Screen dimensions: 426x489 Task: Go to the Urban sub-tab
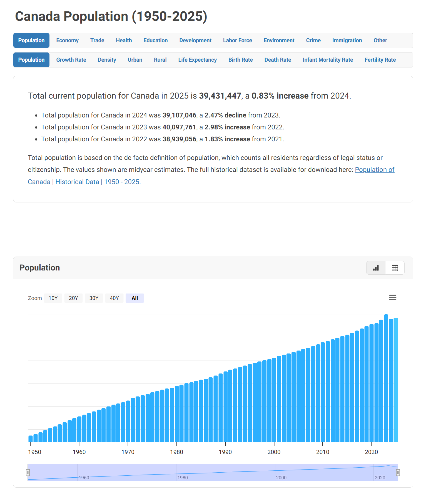[x=135, y=60]
